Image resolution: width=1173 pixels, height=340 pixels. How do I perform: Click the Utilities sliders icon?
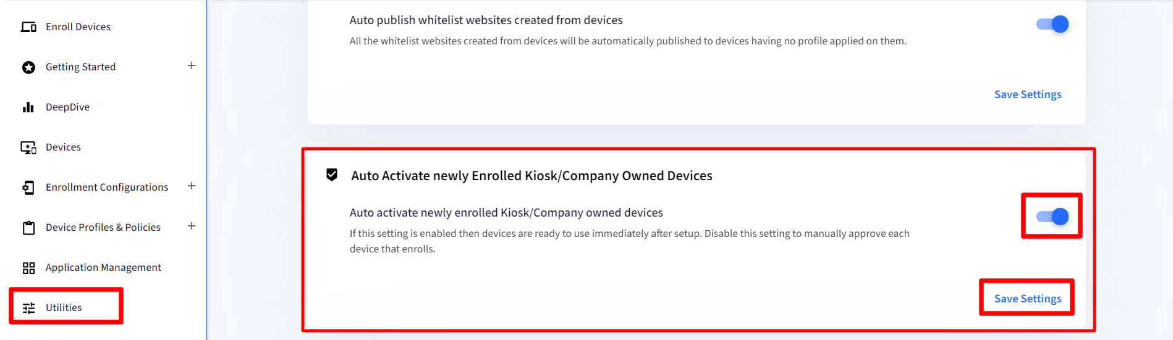[x=28, y=308]
